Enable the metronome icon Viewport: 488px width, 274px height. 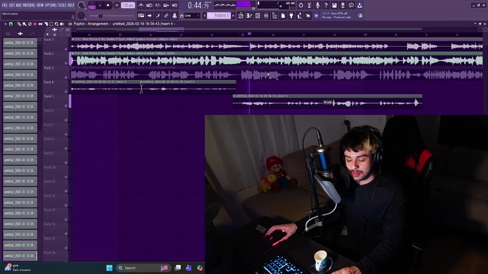coord(141,5)
